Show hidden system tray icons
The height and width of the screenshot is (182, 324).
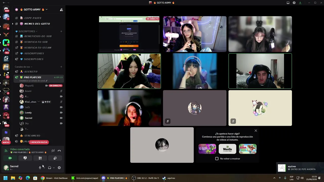[x=274, y=178]
